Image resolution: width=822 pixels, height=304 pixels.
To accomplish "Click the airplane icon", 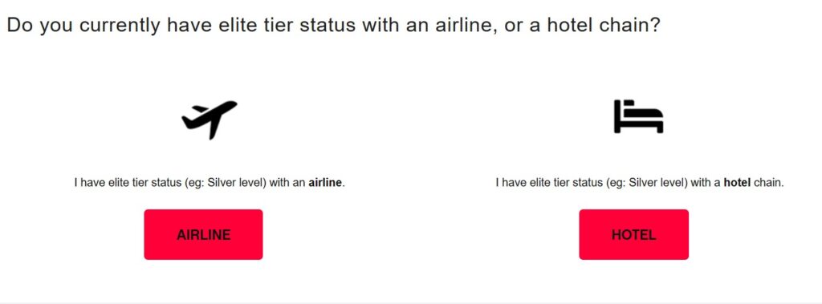I will (x=210, y=120).
